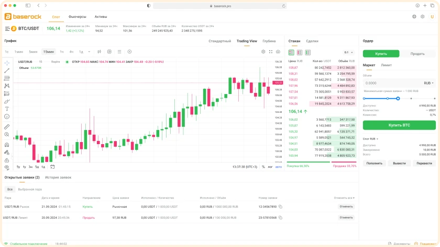Screen dimensions: 440x247
Task: Take a chart snapshot with camera icon
Action: pyautogui.click(x=278, y=52)
